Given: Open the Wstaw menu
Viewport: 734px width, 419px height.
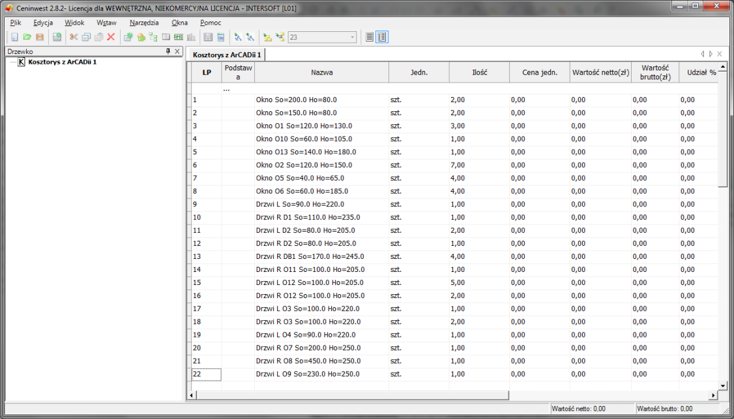Looking at the screenshot, I should click(x=106, y=22).
